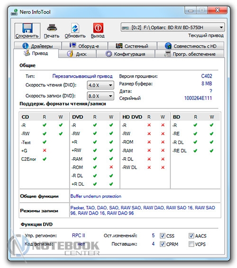
Task: Select the Совместимость с HD tab
Action: tap(191, 46)
